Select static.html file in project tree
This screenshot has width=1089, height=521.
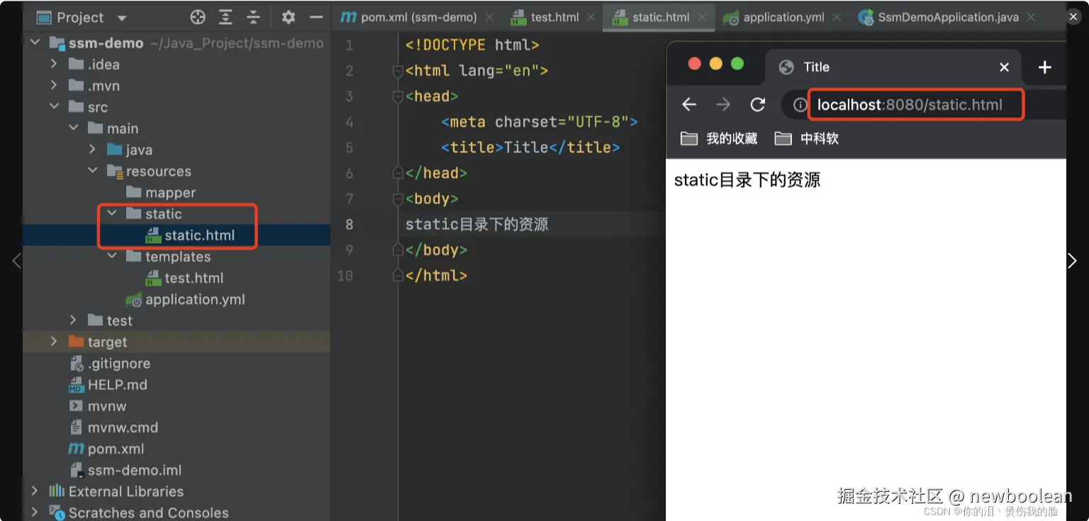tap(190, 235)
